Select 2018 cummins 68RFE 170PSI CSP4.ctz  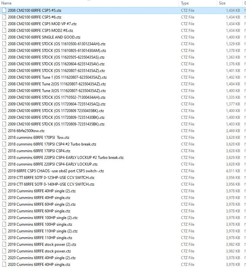pyautogui.click(x=39, y=151)
